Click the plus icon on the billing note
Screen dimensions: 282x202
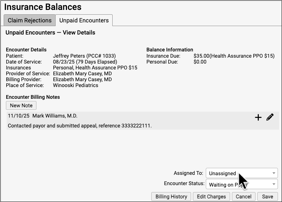point(258,118)
